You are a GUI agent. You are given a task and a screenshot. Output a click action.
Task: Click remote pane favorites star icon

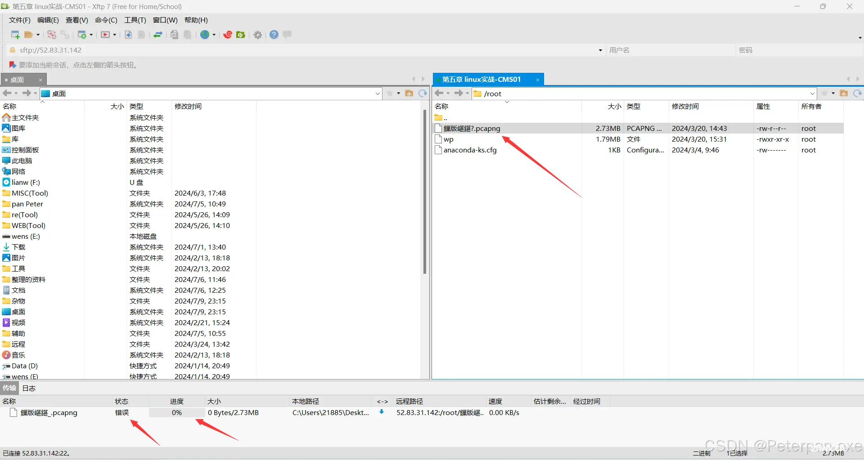click(x=824, y=93)
